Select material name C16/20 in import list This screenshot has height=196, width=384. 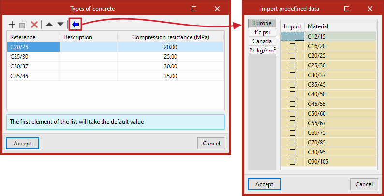pyautogui.click(x=340, y=46)
